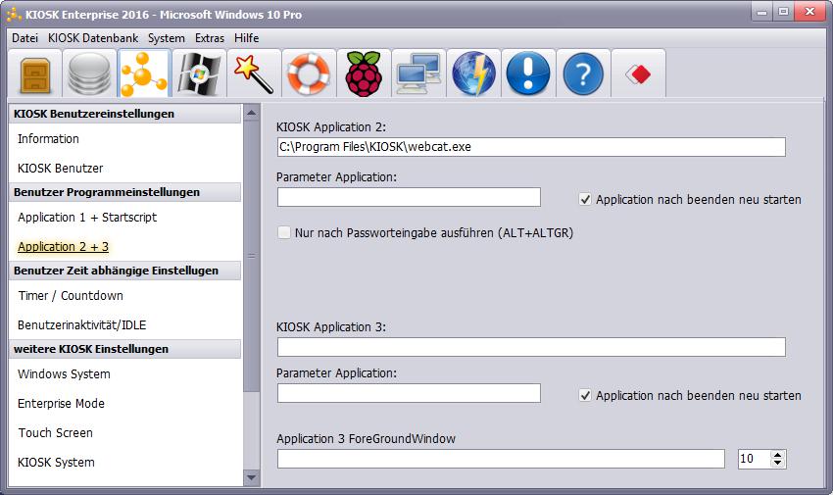
Task: Click the blue question mark help icon
Action: (x=583, y=74)
